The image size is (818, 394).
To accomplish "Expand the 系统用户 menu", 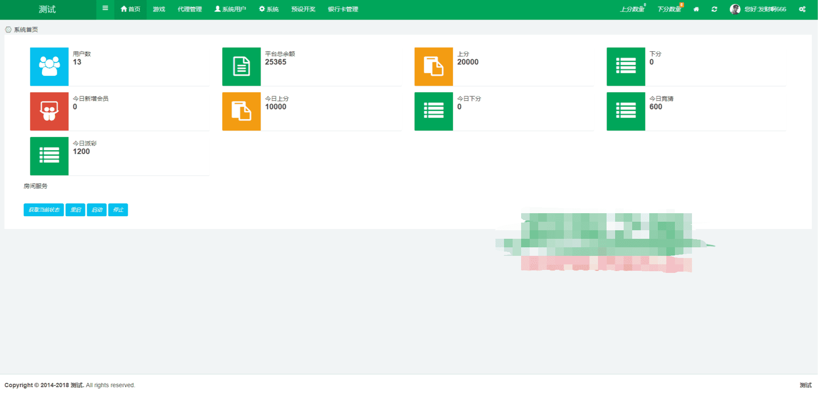I will pyautogui.click(x=230, y=9).
